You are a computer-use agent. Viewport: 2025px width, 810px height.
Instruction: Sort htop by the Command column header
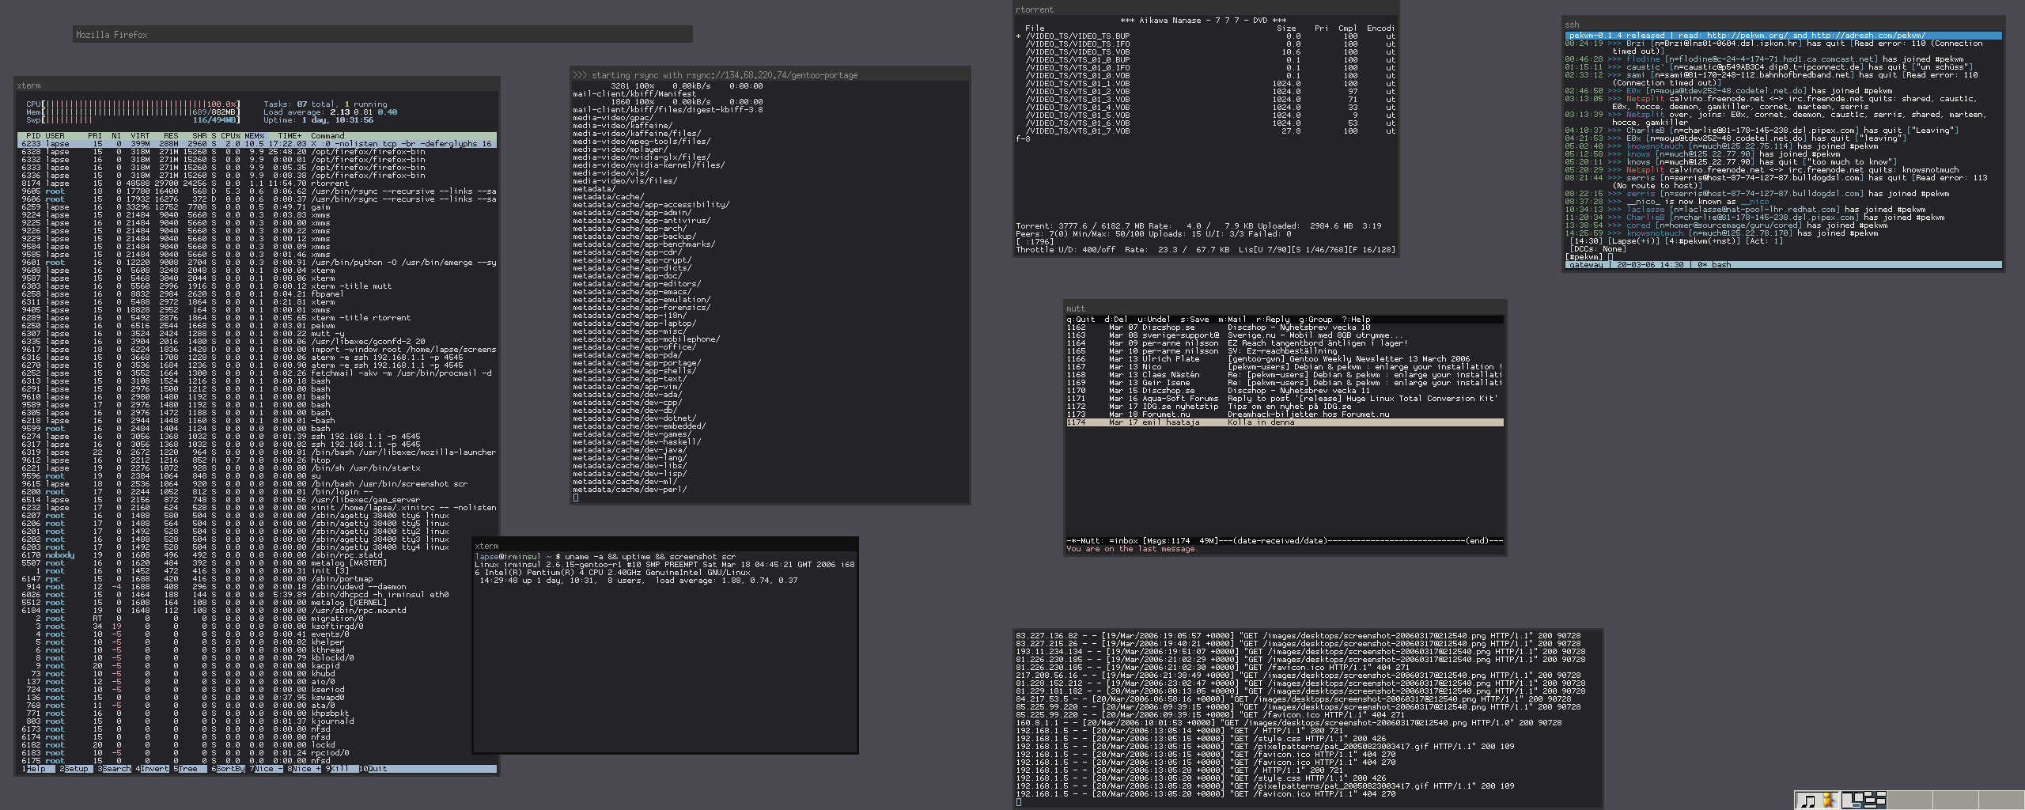(327, 135)
